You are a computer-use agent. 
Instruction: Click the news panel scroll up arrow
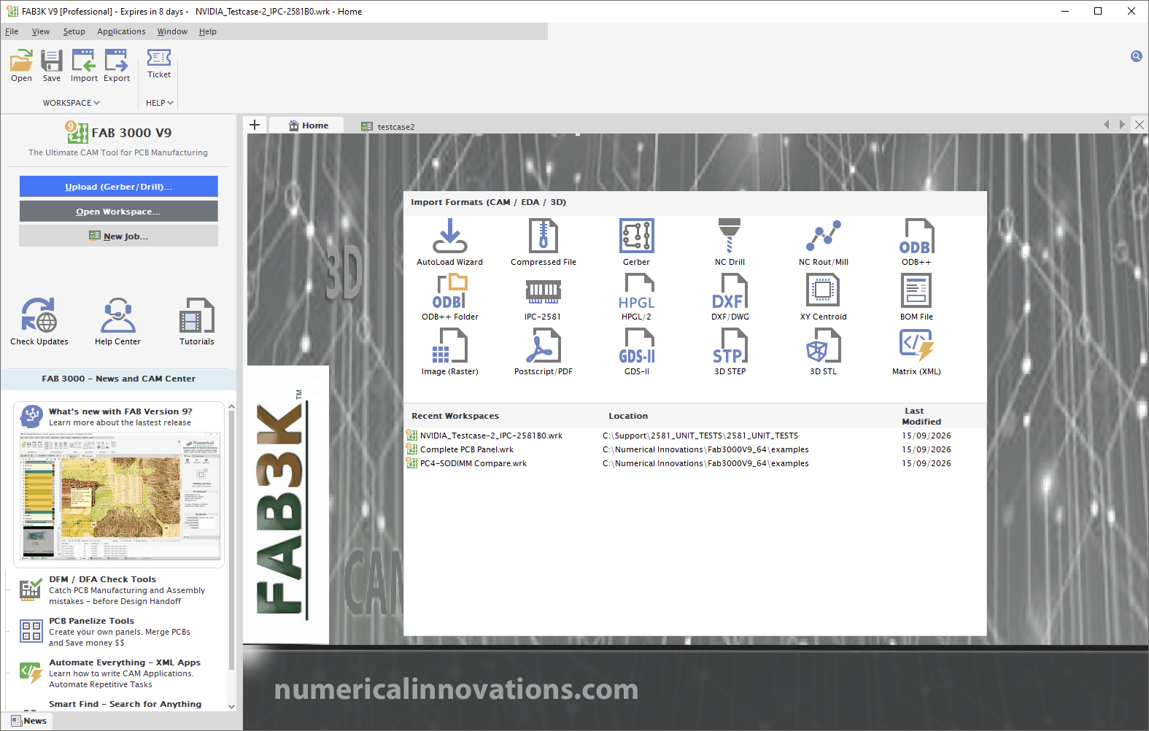pyautogui.click(x=231, y=406)
